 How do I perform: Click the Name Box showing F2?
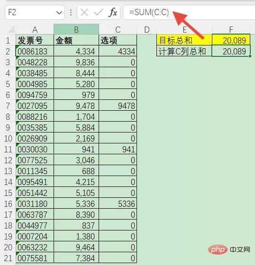(x=35, y=12)
